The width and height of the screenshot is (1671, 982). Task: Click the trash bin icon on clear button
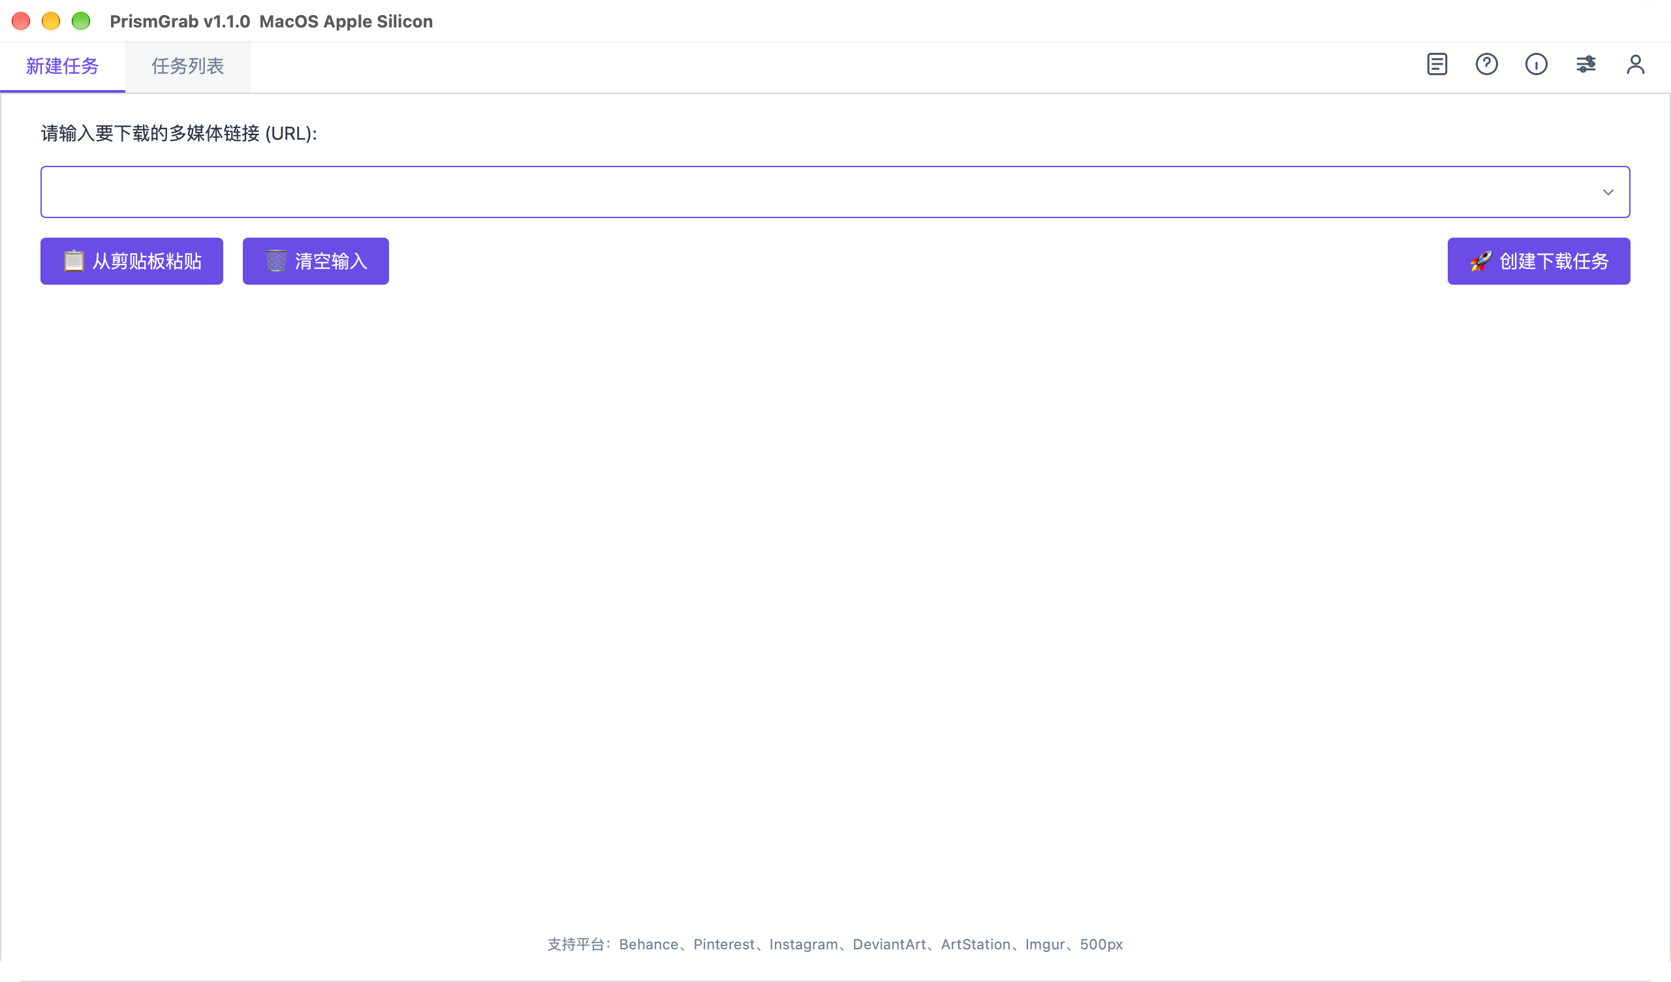(x=277, y=261)
